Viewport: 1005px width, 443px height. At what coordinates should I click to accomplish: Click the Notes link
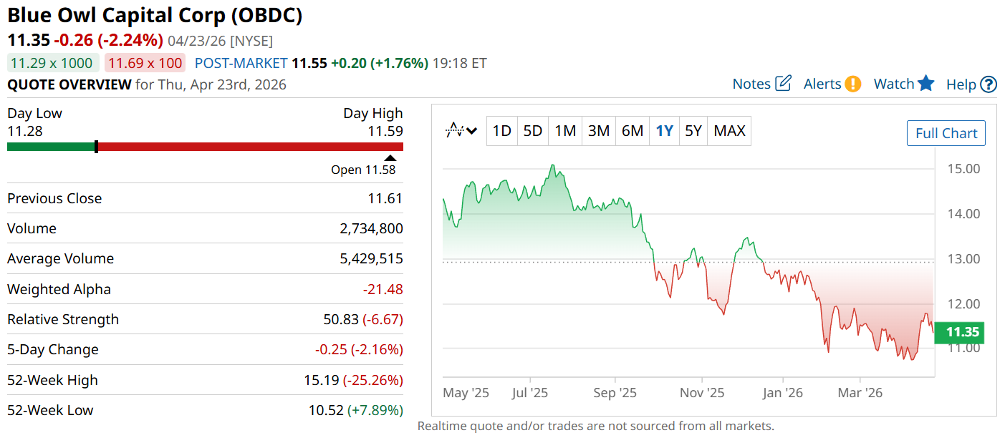point(751,84)
